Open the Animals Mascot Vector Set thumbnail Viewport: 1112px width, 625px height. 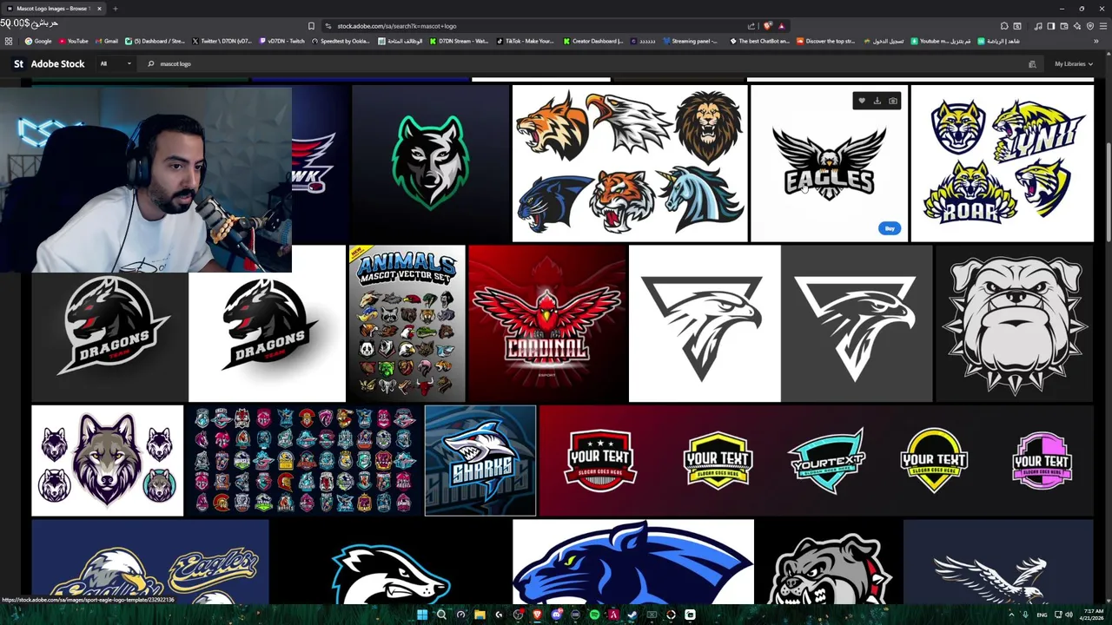click(x=407, y=324)
